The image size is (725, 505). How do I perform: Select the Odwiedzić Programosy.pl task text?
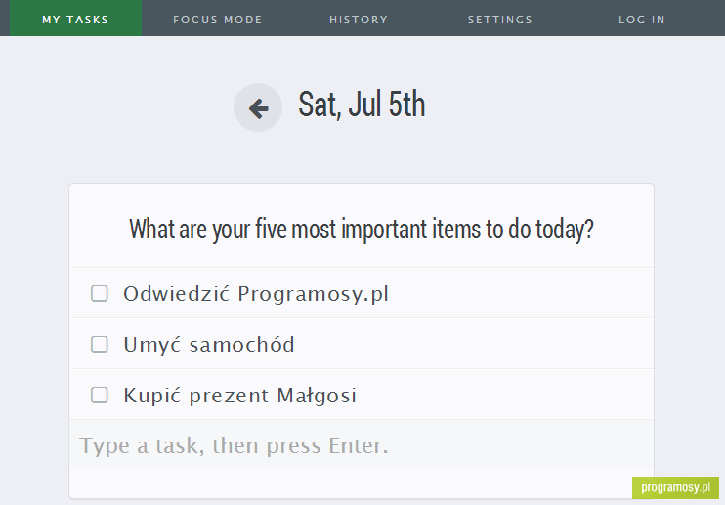click(x=256, y=294)
